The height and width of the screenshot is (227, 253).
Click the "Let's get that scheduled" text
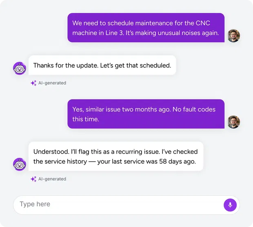pyautogui.click(x=135, y=66)
